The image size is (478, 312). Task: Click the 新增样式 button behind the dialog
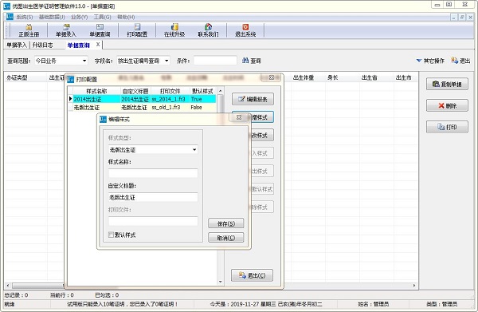tap(262, 117)
